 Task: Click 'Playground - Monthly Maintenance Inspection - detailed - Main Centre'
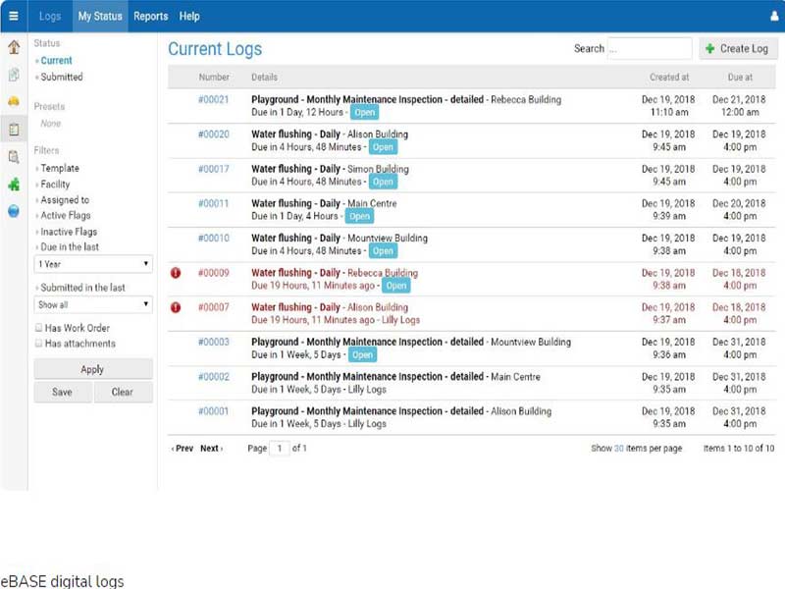pyautogui.click(x=395, y=377)
